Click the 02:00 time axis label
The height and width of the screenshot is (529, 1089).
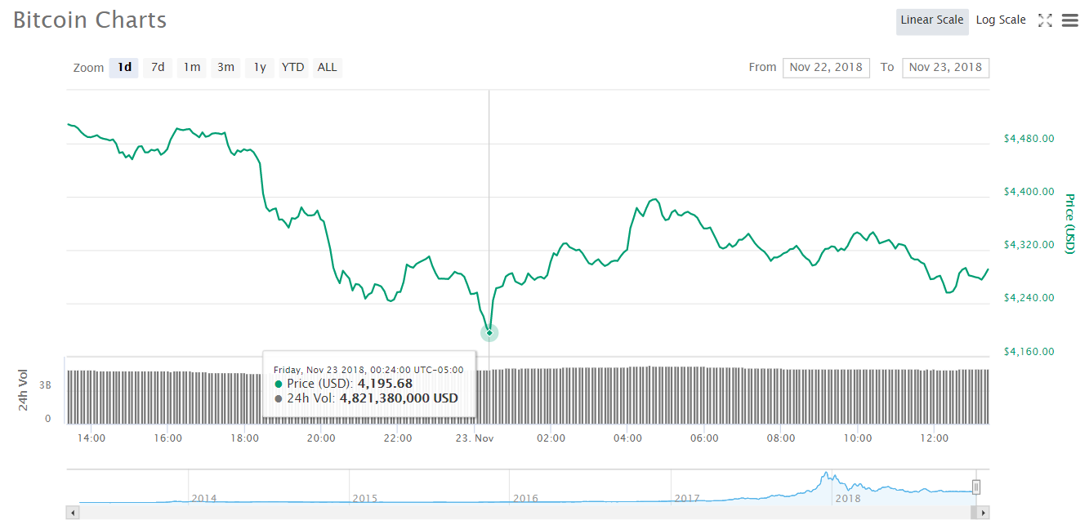point(551,438)
